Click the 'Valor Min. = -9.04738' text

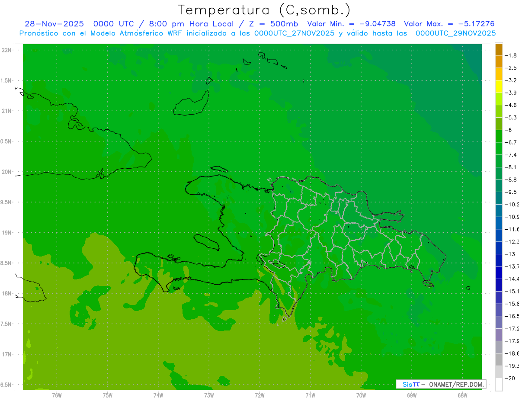click(x=351, y=24)
